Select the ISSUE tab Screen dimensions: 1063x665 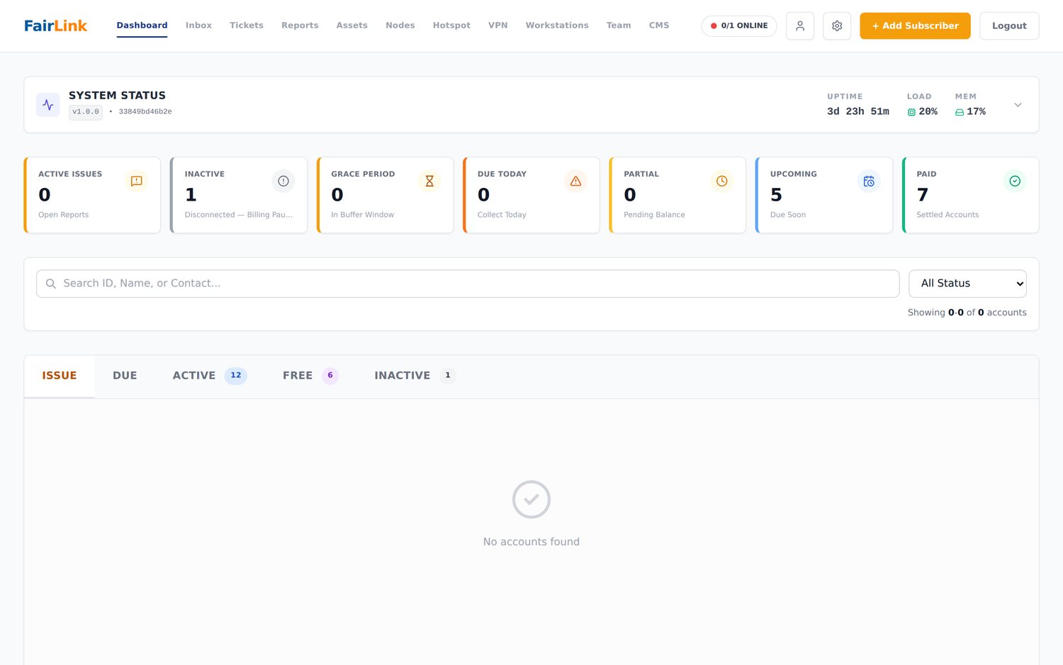coord(60,376)
